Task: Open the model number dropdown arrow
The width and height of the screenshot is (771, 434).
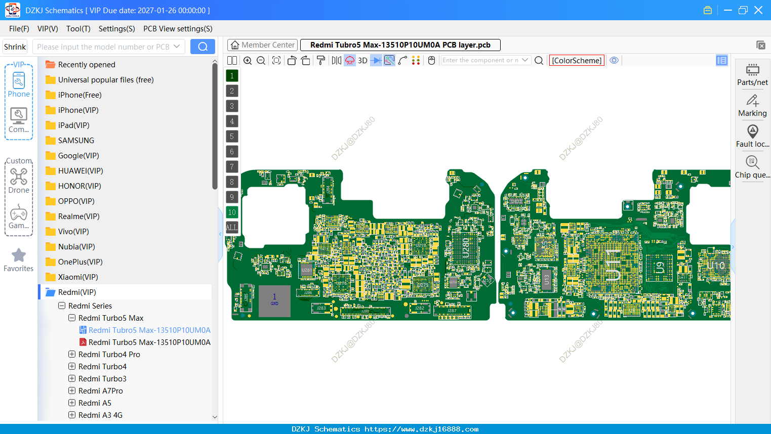Action: [177, 47]
